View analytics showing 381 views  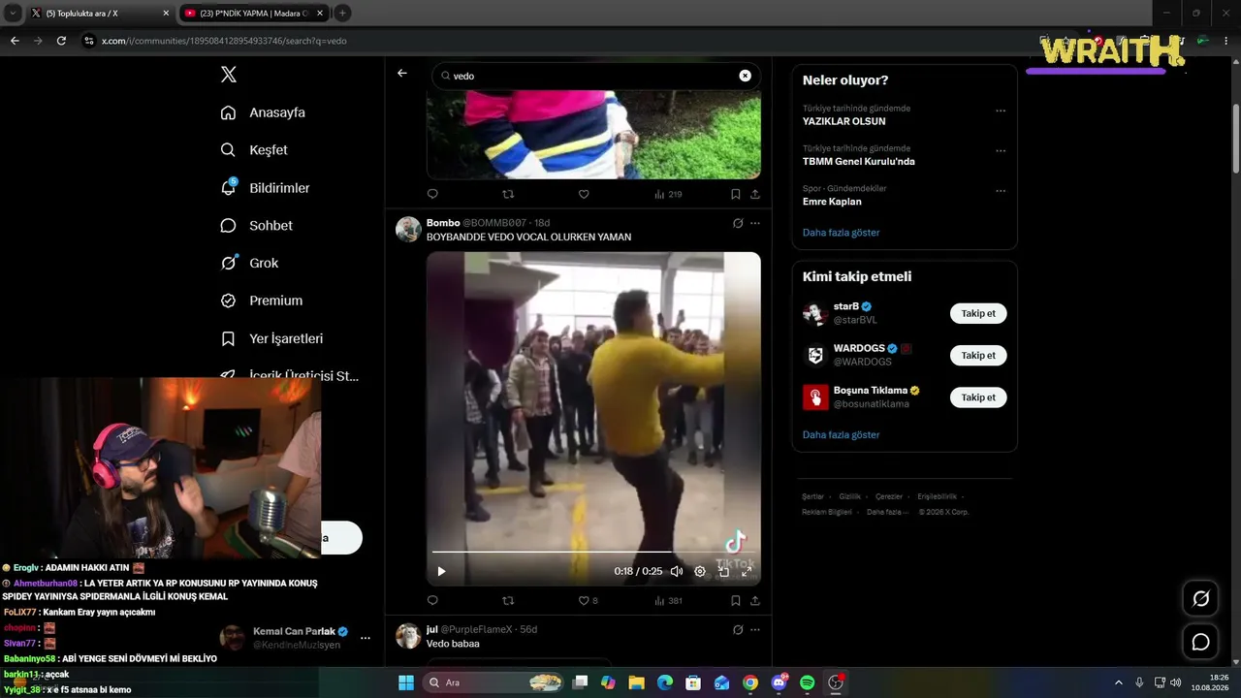coord(668,601)
